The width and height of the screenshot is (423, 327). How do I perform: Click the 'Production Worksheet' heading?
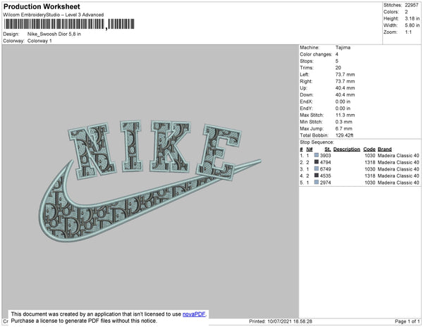pos(42,7)
